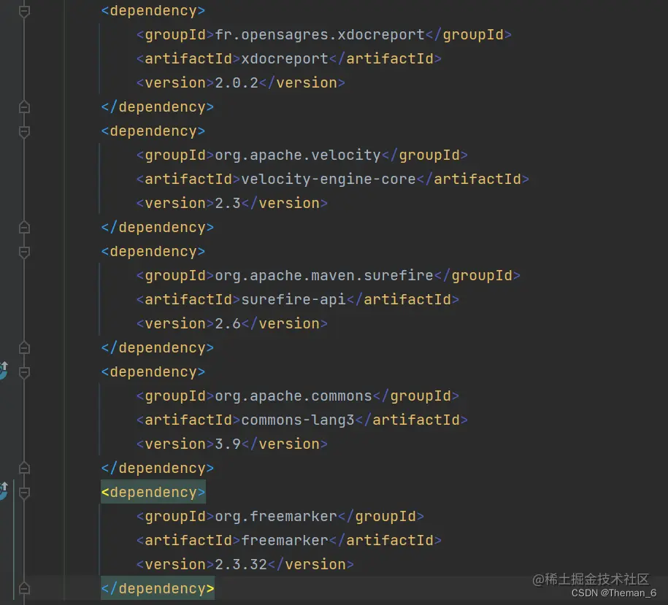This screenshot has width=668, height=605.
Task: Place cursor in org.freemarker groupId
Action: (x=276, y=517)
